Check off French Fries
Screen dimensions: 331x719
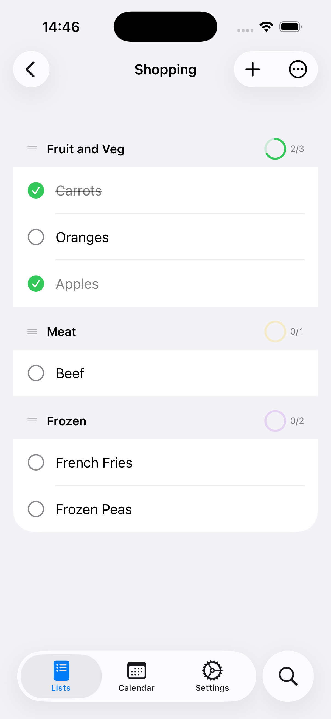click(36, 463)
